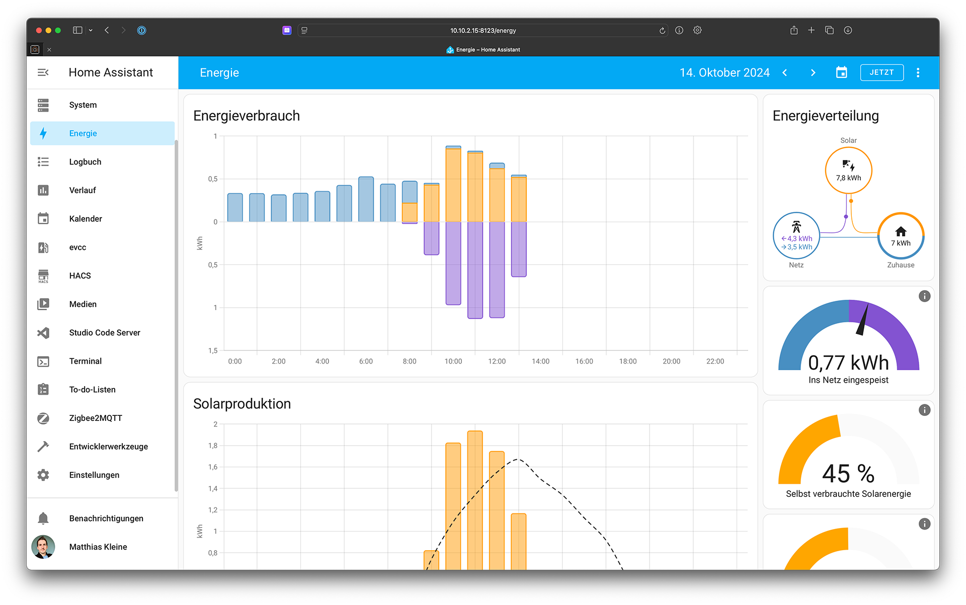Image resolution: width=966 pixels, height=605 pixels.
Task: Expand Safari sidebar dropdown chevron
Action: (91, 30)
